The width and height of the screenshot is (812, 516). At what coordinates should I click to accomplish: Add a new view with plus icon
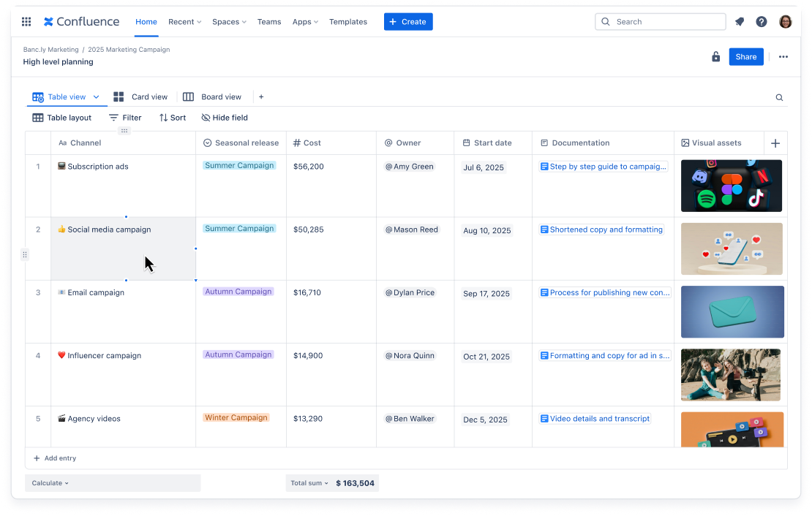point(261,97)
